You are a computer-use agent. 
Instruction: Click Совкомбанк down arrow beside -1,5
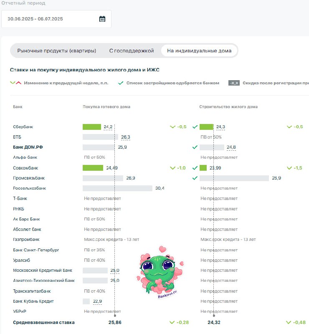pyautogui.click(x=289, y=168)
